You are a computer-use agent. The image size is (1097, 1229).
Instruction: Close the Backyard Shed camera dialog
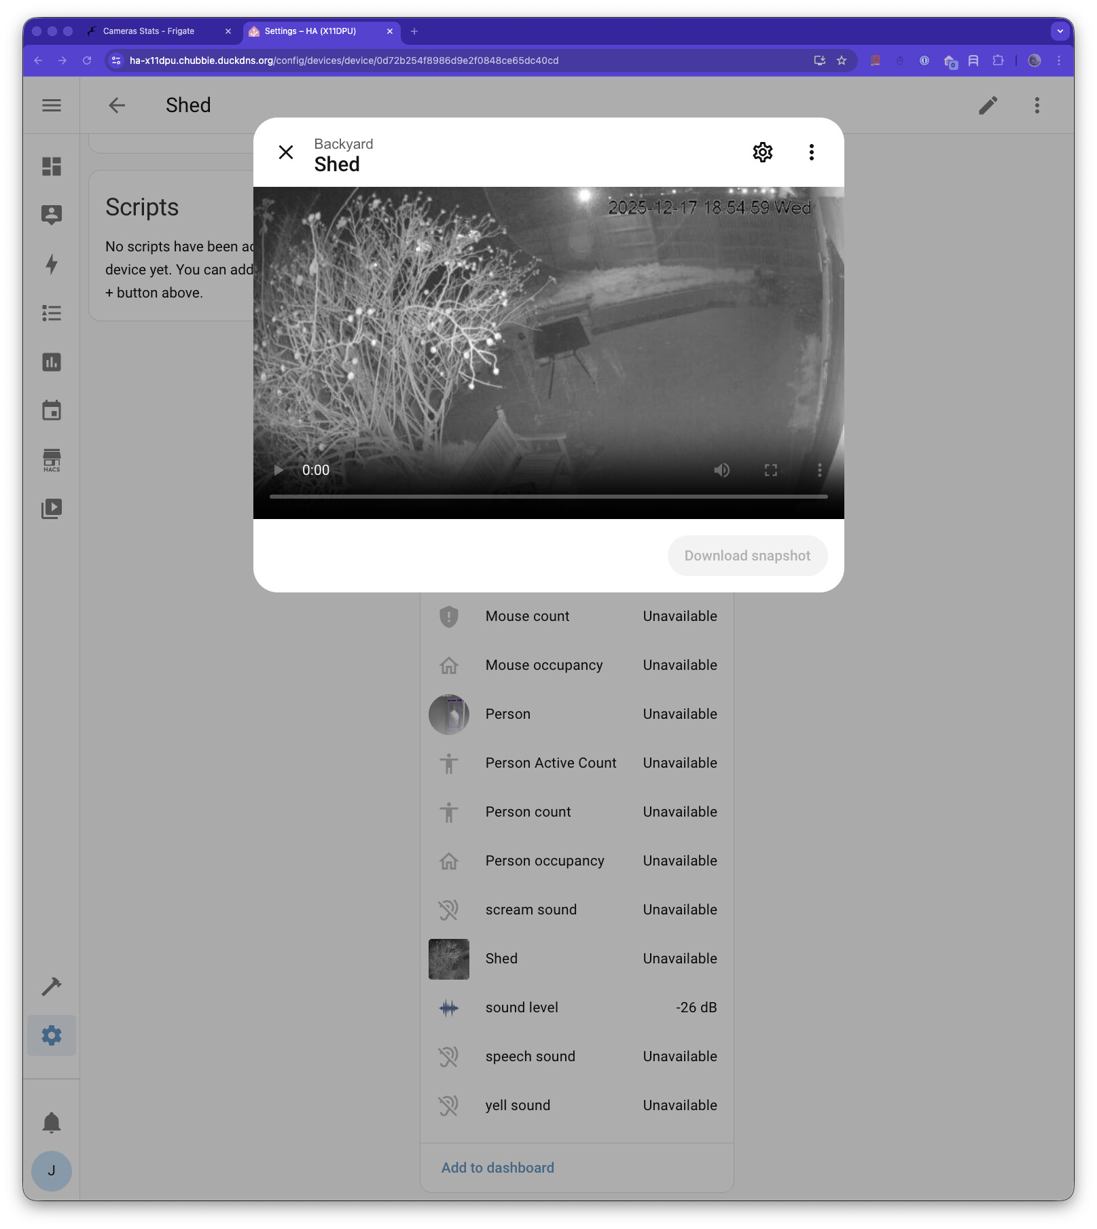pyautogui.click(x=286, y=152)
